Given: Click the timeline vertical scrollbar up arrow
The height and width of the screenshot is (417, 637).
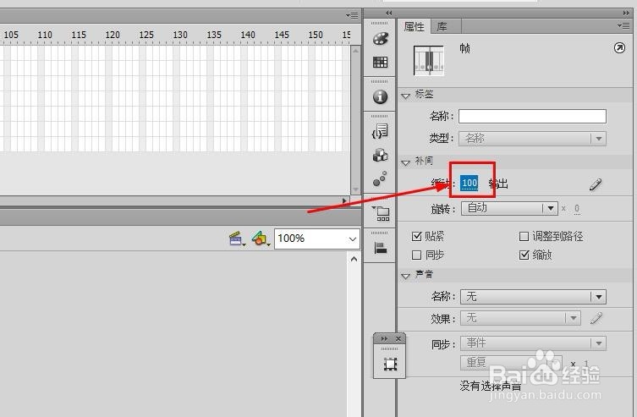Looking at the screenshot, I should (x=355, y=51).
